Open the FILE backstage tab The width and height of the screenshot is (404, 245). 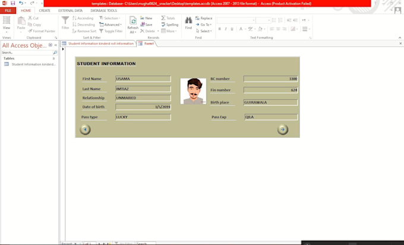click(x=8, y=11)
